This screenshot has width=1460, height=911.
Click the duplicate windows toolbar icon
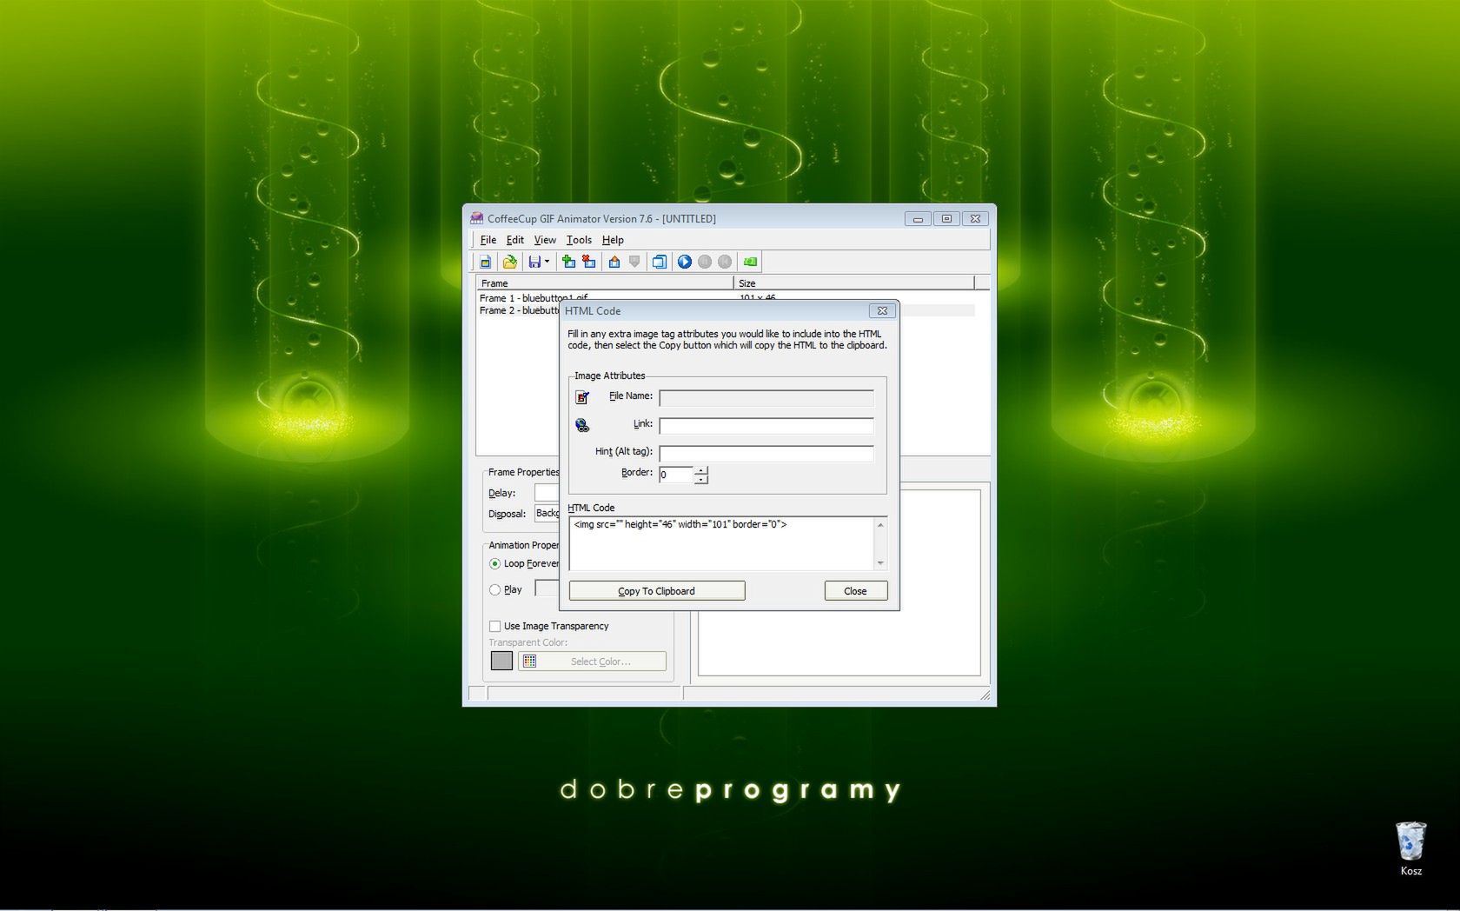click(660, 262)
